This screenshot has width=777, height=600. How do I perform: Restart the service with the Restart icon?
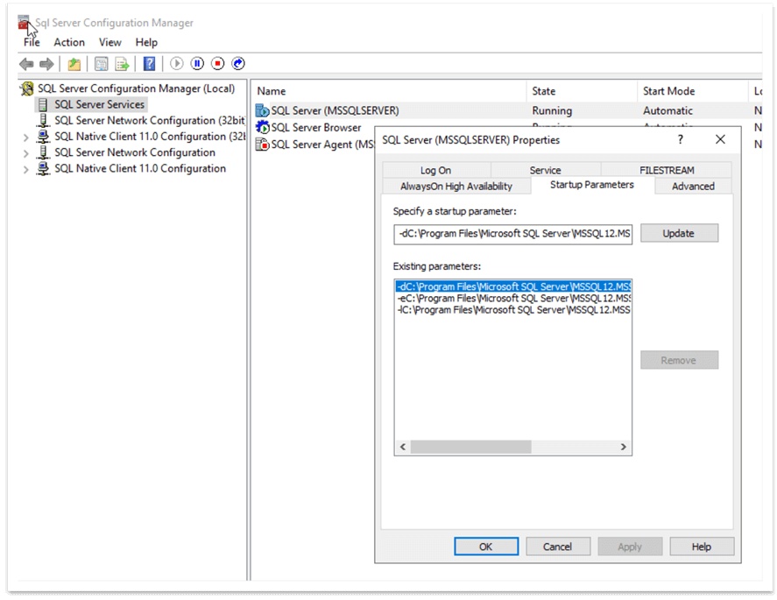point(237,63)
